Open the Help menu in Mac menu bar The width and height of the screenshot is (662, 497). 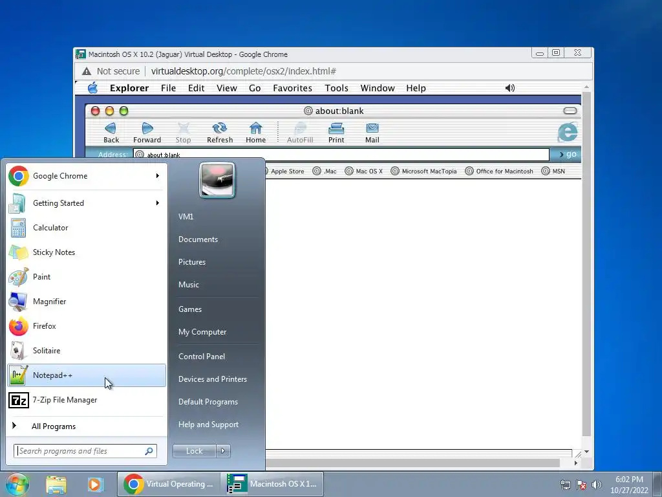coord(416,88)
